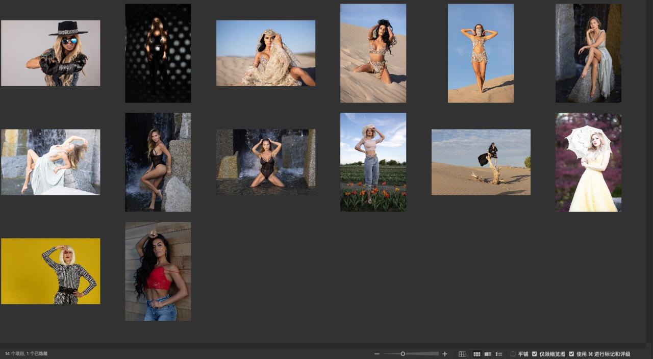Enable the 平铺 tile checkbox

(513, 354)
